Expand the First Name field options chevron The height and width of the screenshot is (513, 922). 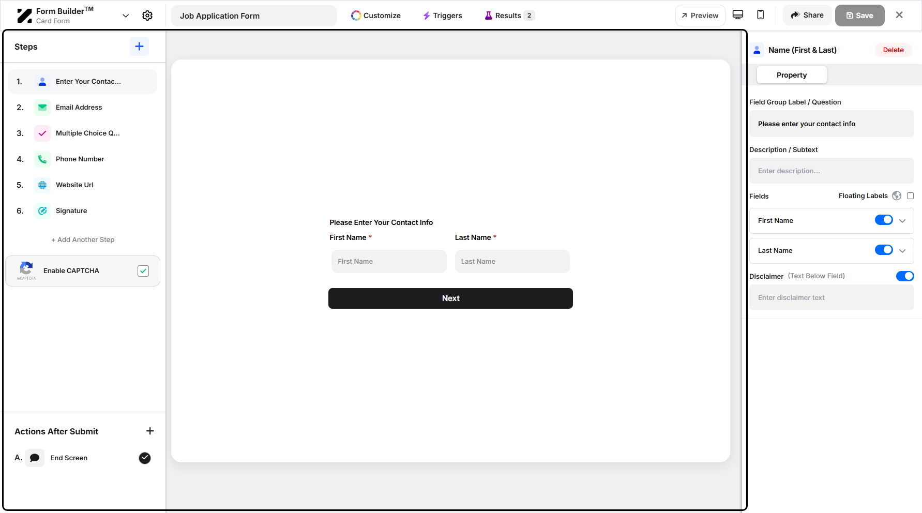pyautogui.click(x=902, y=221)
